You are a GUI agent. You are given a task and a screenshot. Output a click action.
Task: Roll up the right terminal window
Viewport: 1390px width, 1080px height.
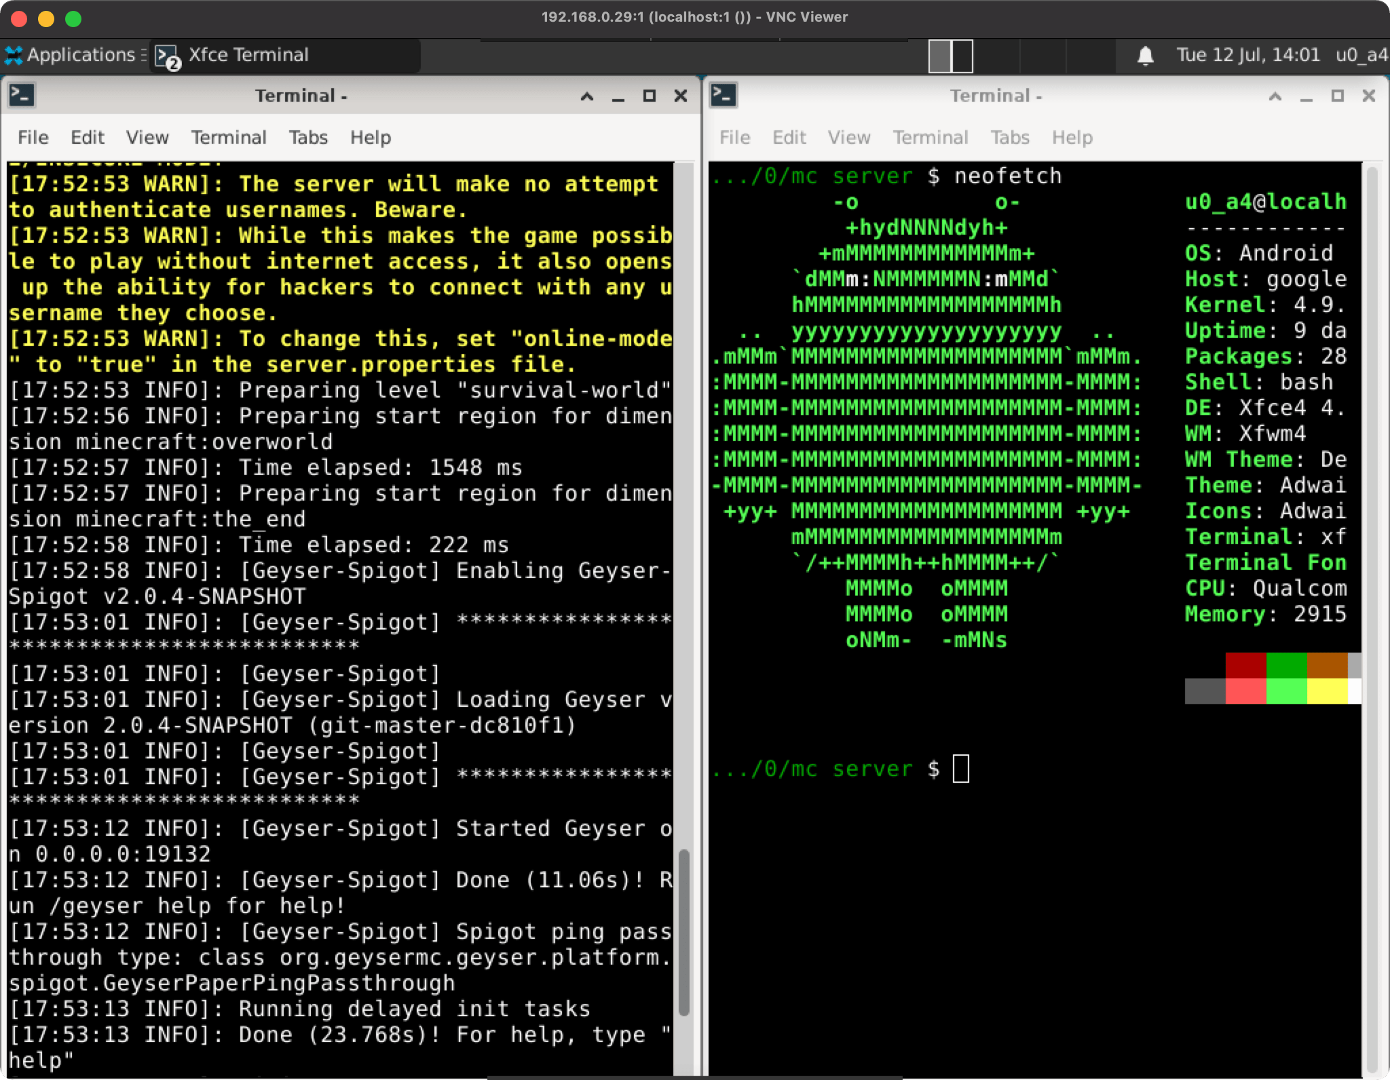(1275, 96)
